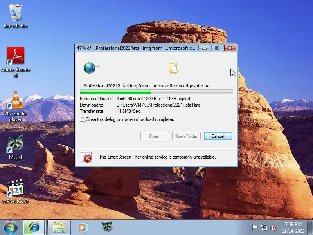The image size is (313, 235).
Task: Click Show Desktop strip at taskbar end
Action: 310,228
